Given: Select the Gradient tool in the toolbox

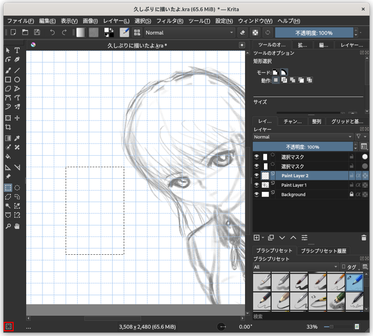Looking at the screenshot, I should 8,138.
